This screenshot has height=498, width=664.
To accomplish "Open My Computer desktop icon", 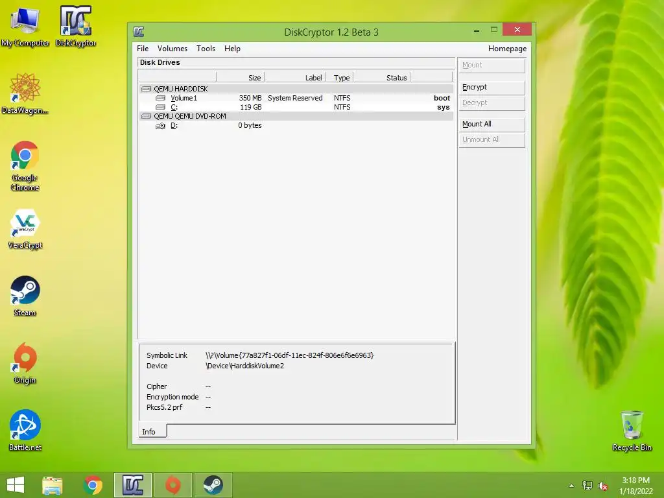I will [25, 27].
